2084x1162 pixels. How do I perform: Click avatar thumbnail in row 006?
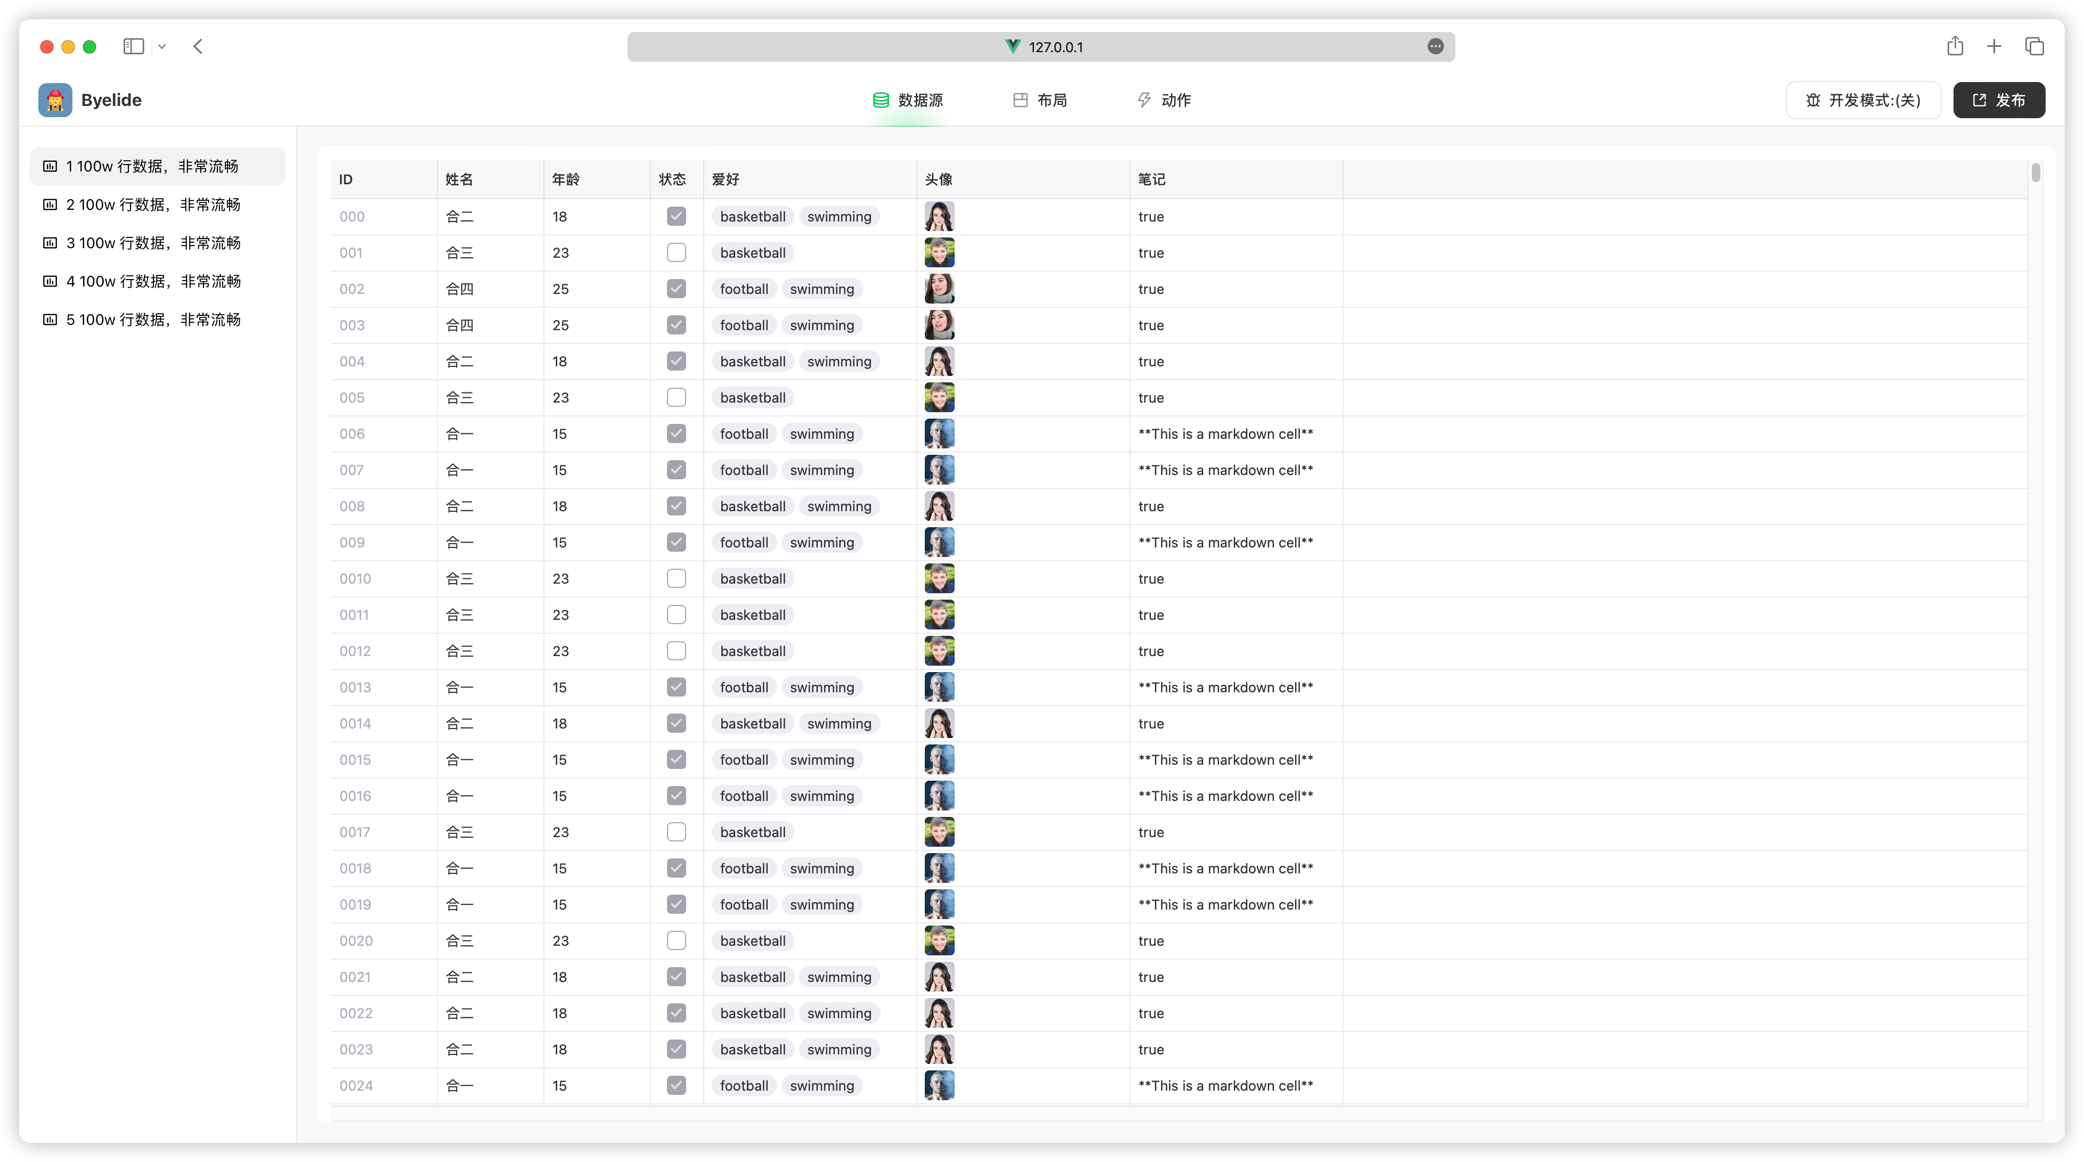[939, 433]
